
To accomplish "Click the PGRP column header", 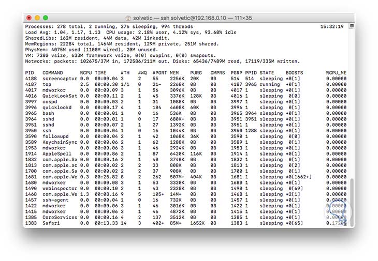I will click(236, 73).
